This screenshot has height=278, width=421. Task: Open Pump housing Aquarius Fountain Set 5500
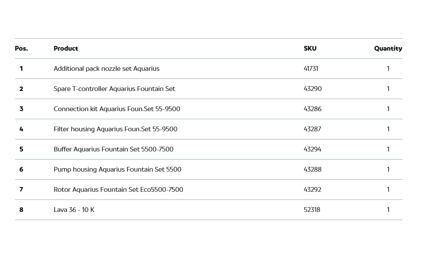point(118,169)
